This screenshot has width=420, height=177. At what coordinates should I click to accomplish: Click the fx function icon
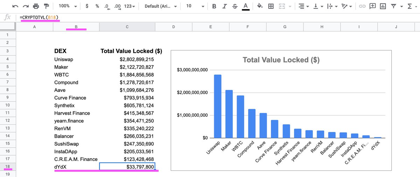[x=7, y=17]
